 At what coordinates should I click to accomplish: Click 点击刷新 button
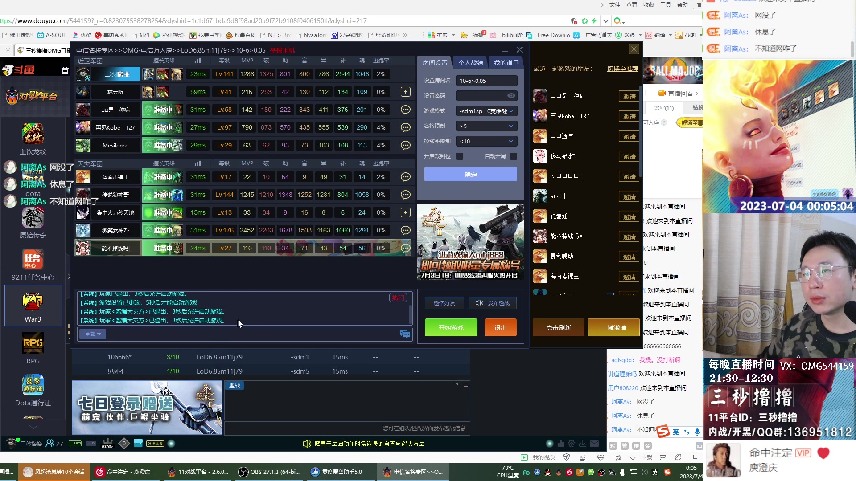[x=559, y=328]
